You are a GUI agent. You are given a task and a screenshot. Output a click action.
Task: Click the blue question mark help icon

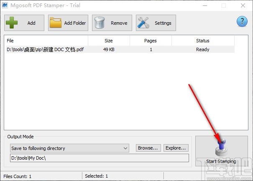[242, 21]
